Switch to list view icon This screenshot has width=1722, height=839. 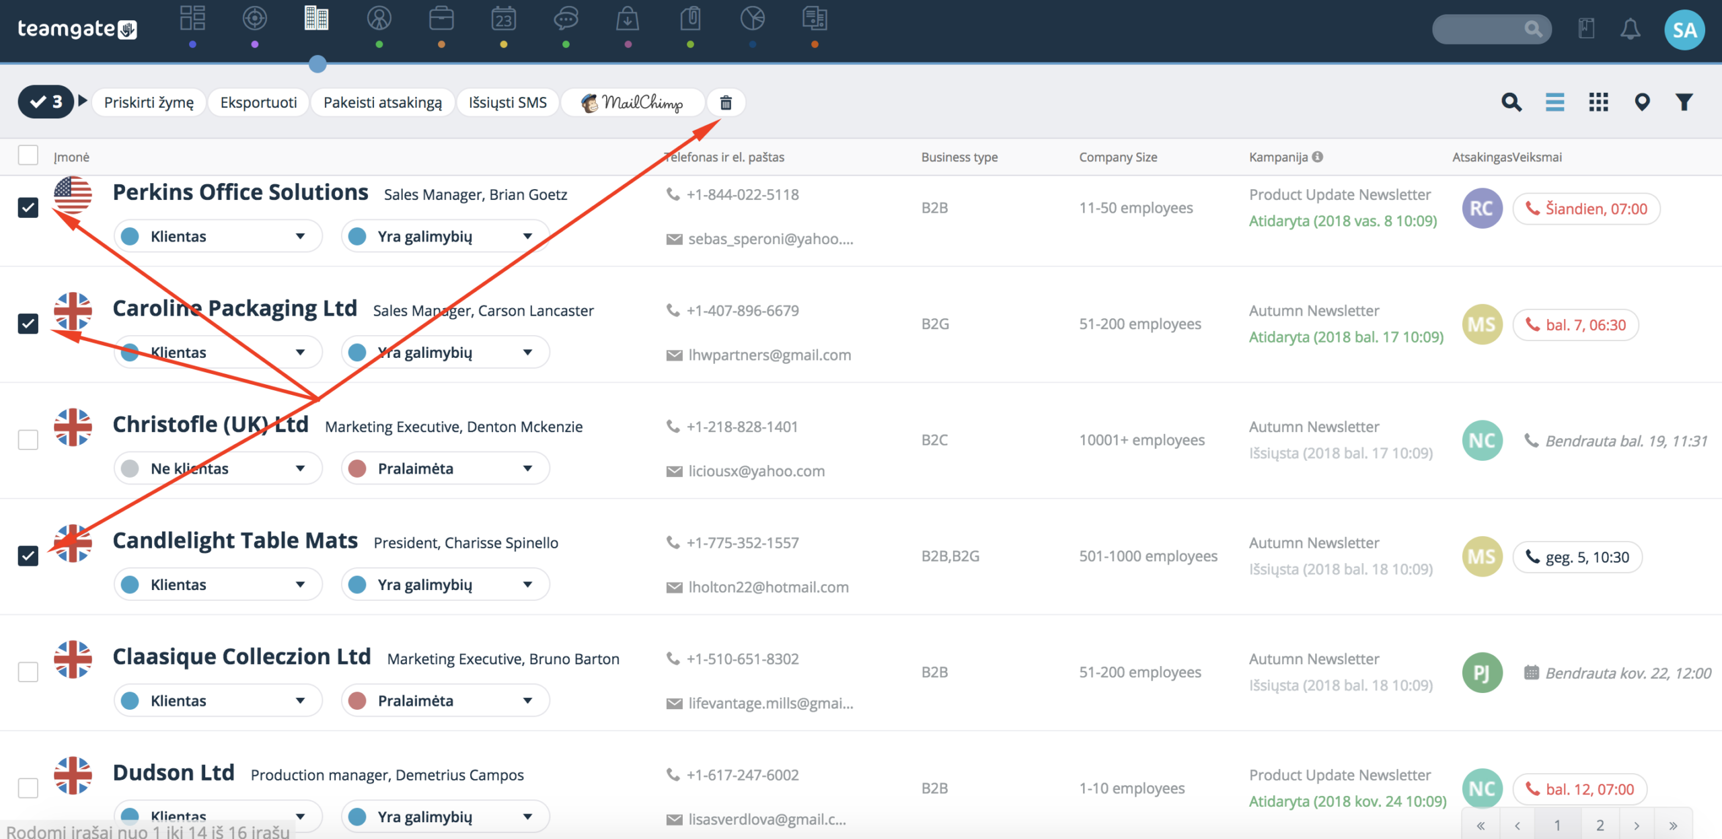coord(1555,102)
